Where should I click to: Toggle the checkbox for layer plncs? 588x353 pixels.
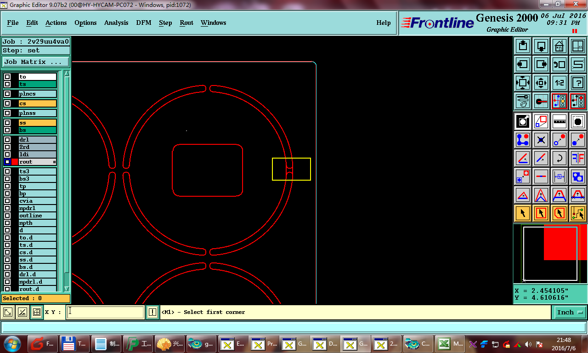click(x=7, y=94)
